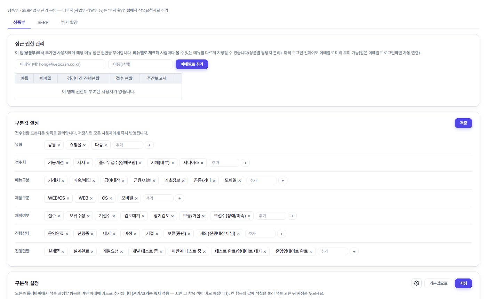The width and height of the screenshot is (487, 299).
Task: Remove the 기초정보 tag
Action: coord(183,180)
